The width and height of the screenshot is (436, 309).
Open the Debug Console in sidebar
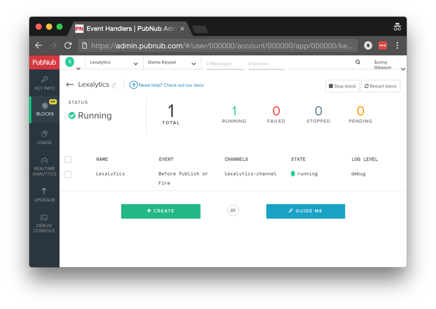tap(44, 223)
